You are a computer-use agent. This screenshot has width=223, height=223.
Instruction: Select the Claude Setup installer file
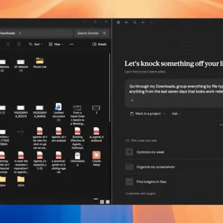(x=96, y=158)
